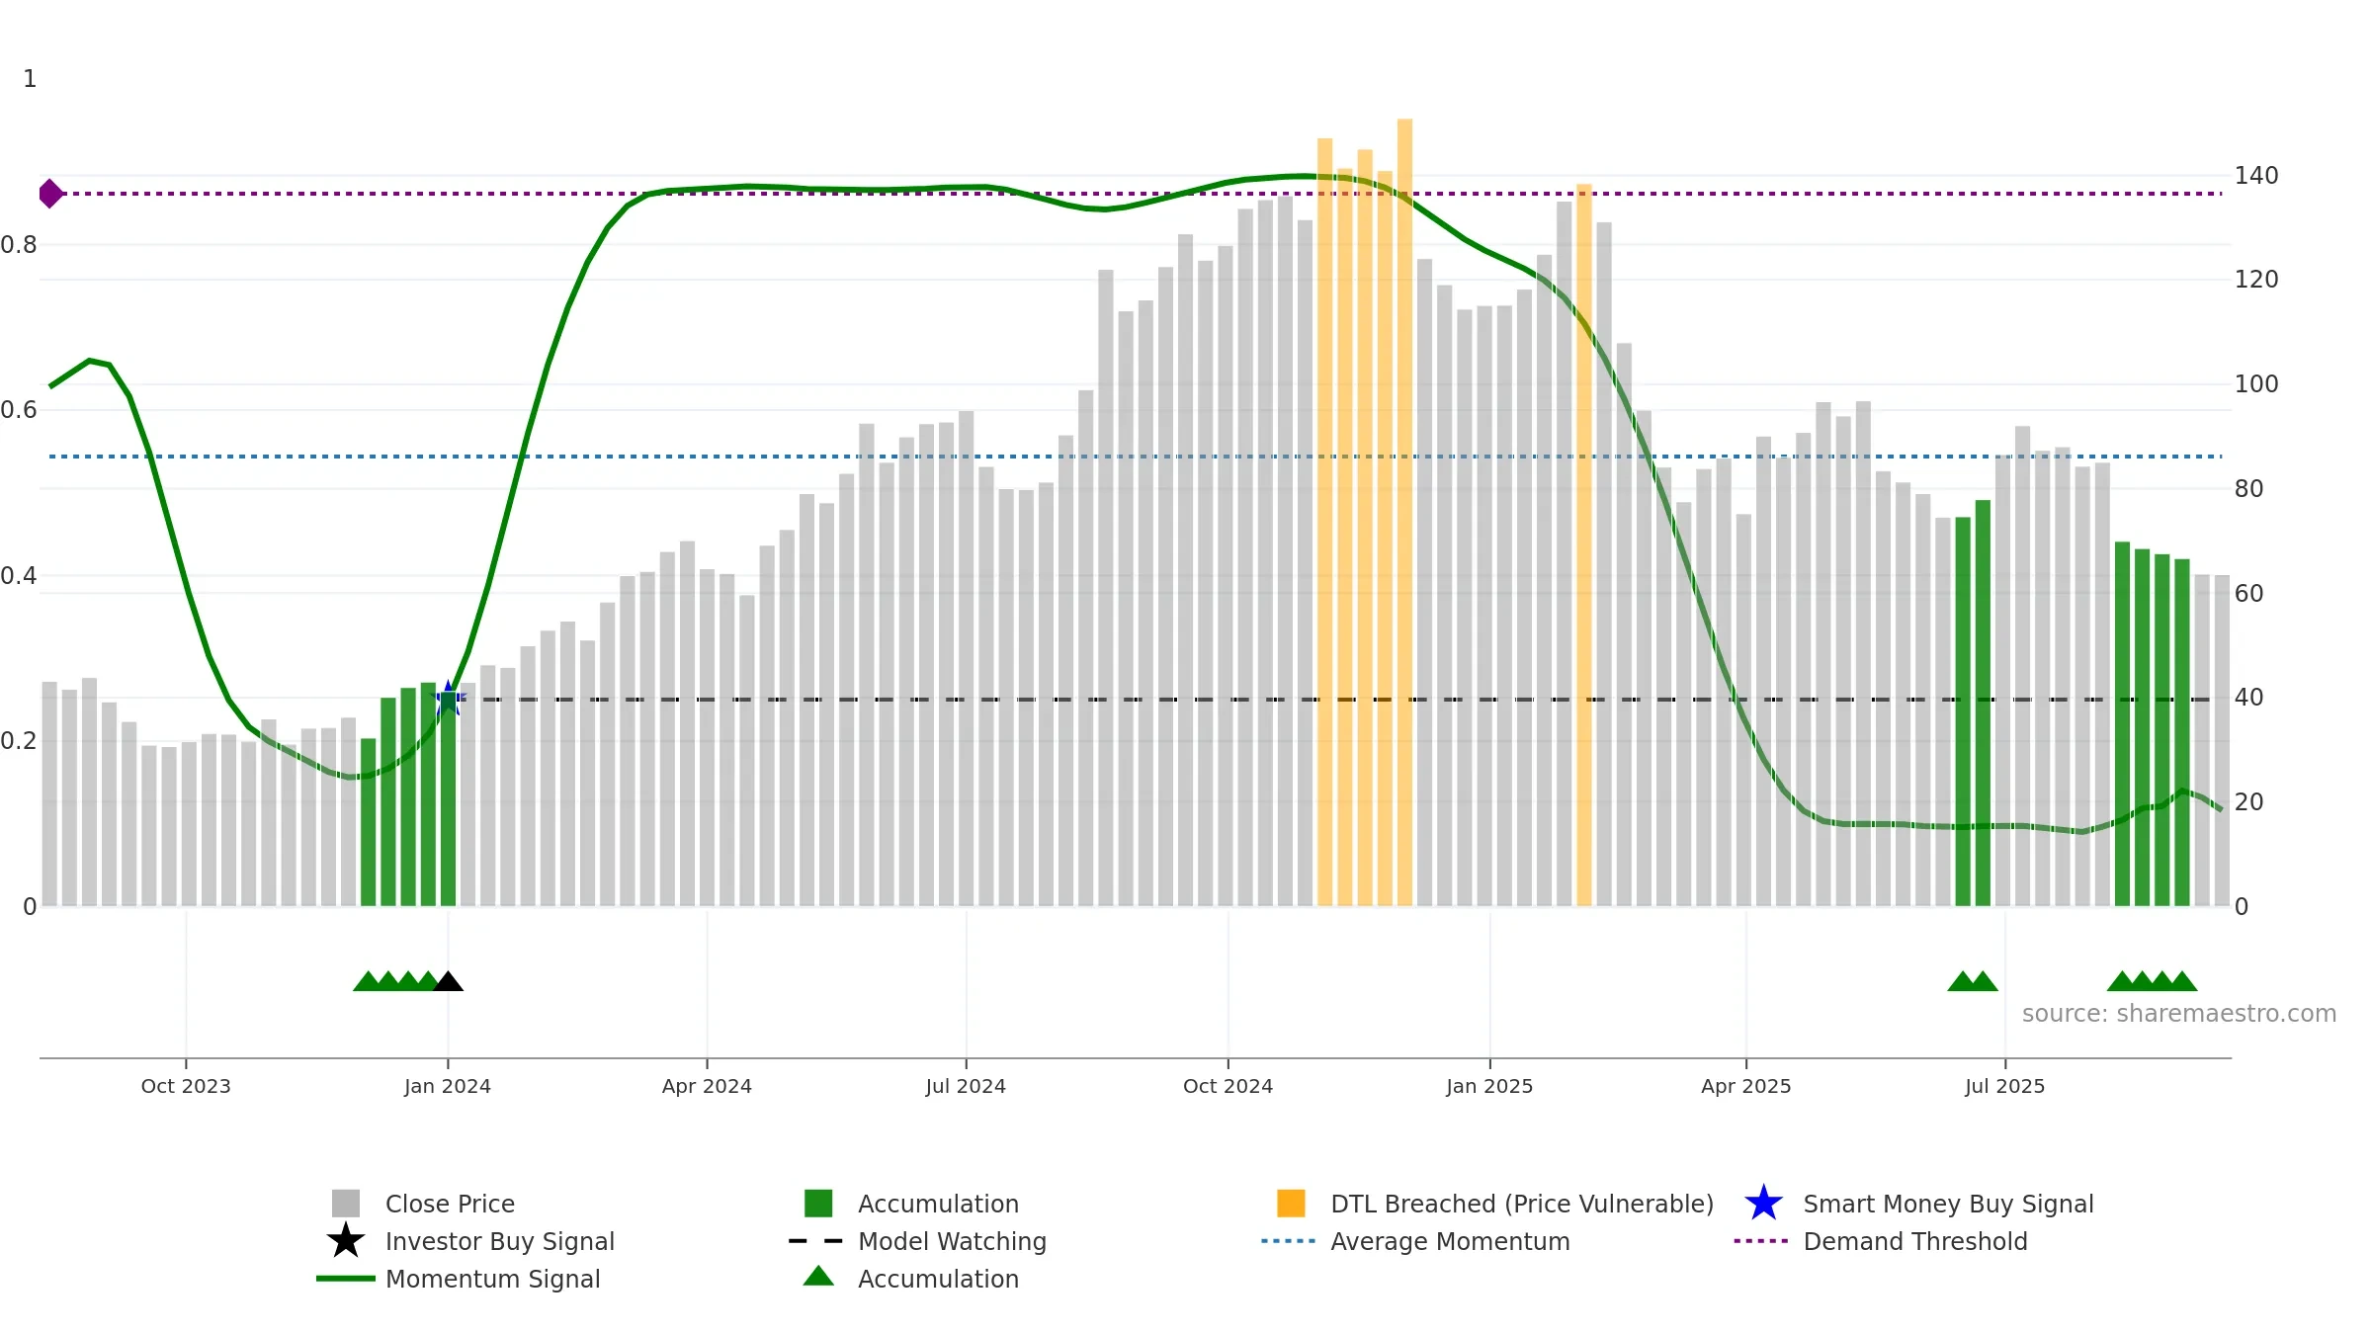Toggle the Demand Threshold legend entry
The image size is (2372, 1334).
1881,1241
